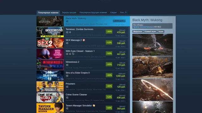
Task: Switch to the Лидеры продаж tab
Action: [69, 13]
